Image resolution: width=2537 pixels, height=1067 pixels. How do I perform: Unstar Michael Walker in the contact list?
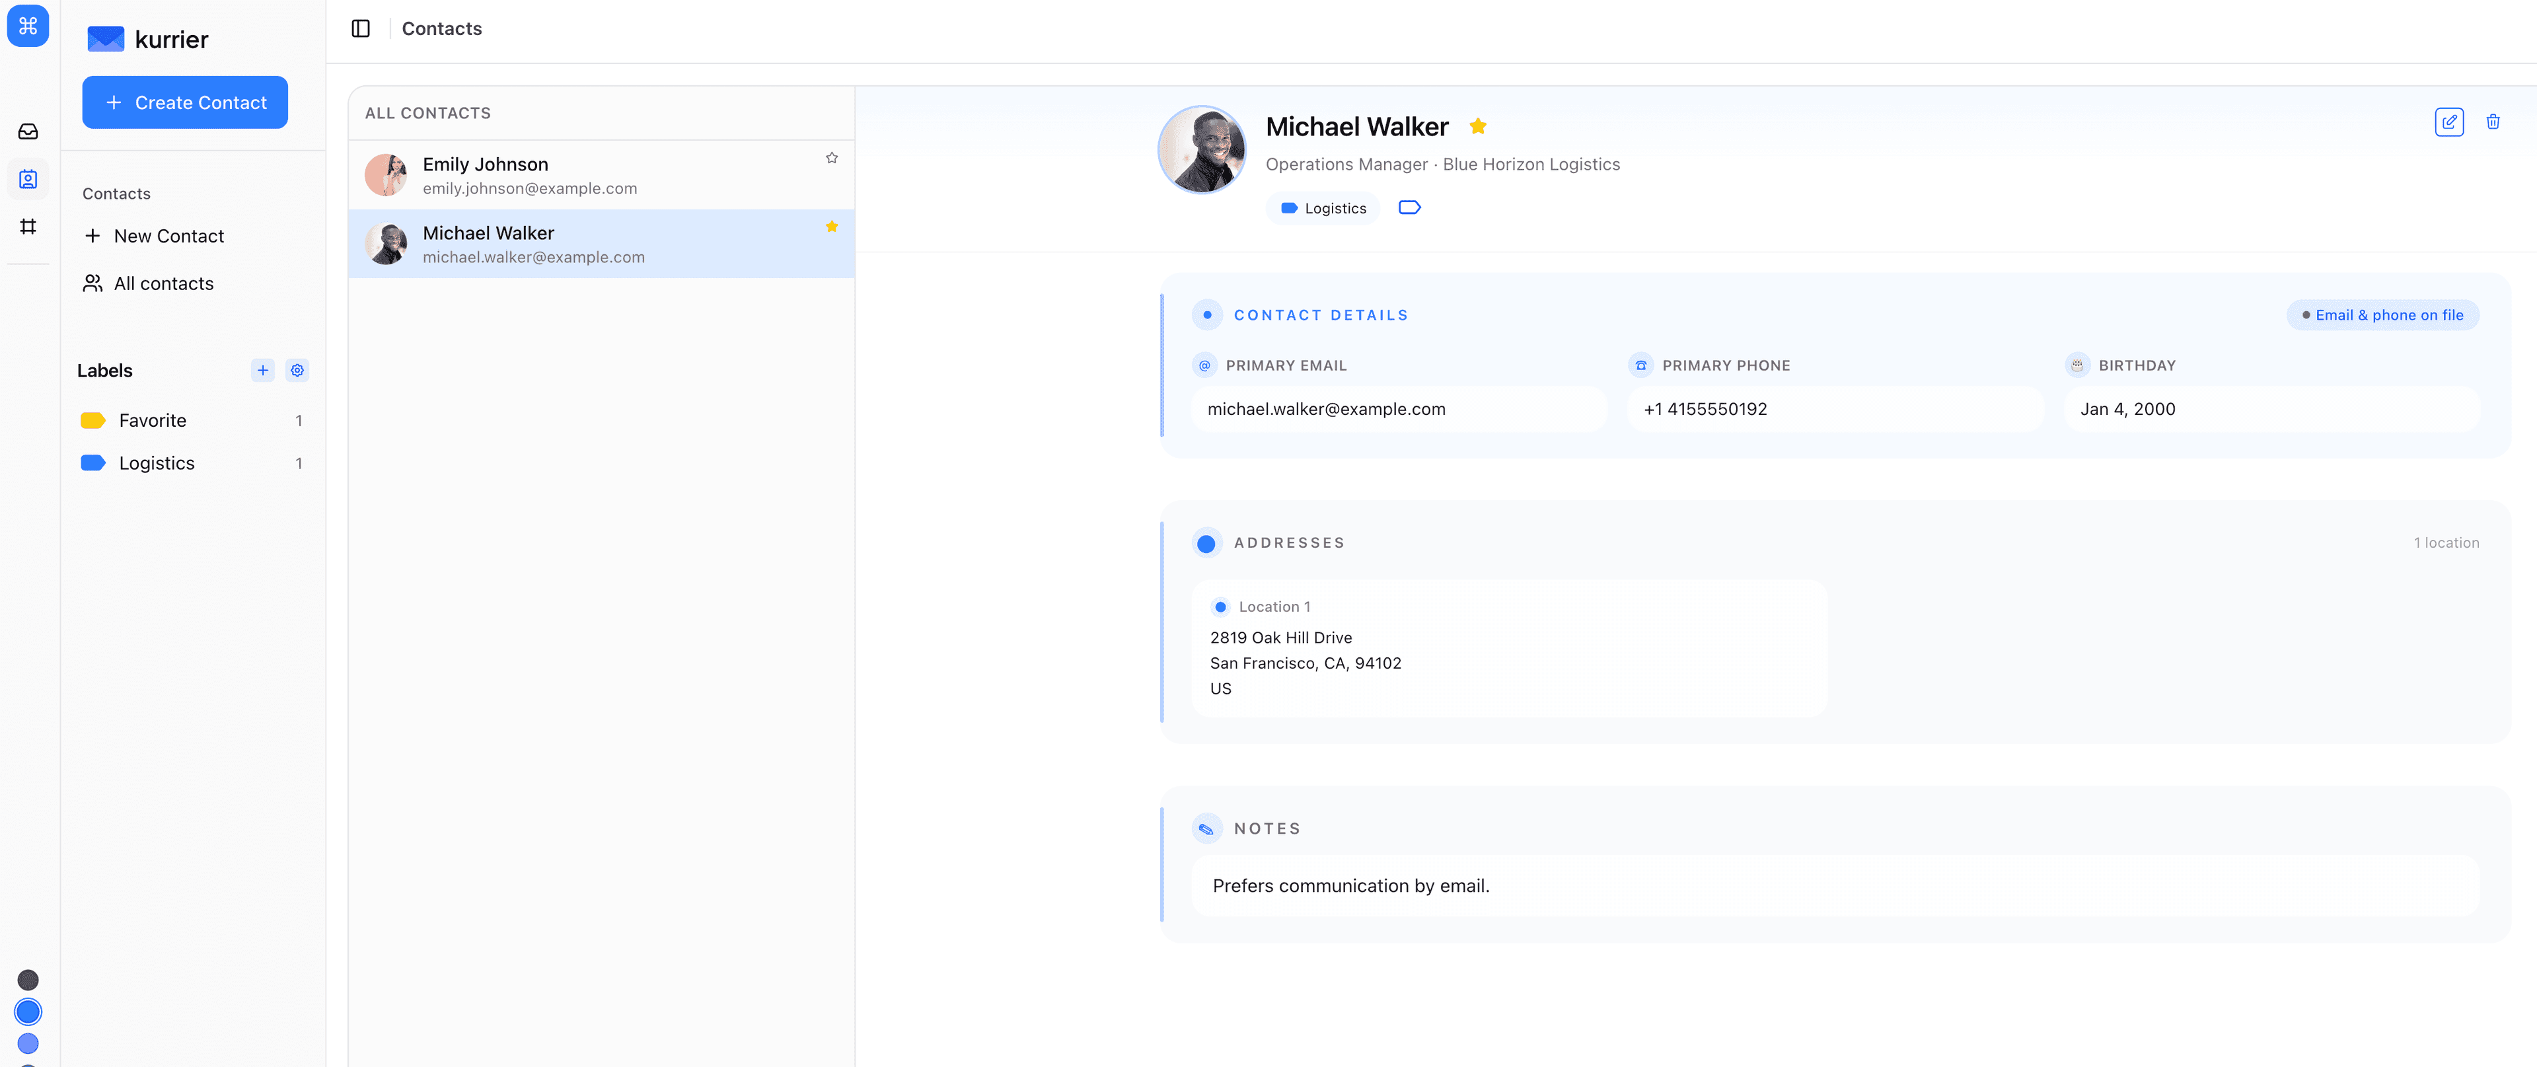click(832, 225)
